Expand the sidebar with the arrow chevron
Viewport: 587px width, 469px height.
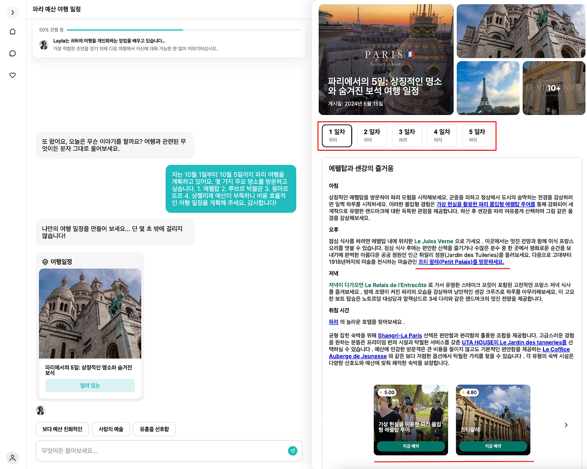click(x=12, y=12)
